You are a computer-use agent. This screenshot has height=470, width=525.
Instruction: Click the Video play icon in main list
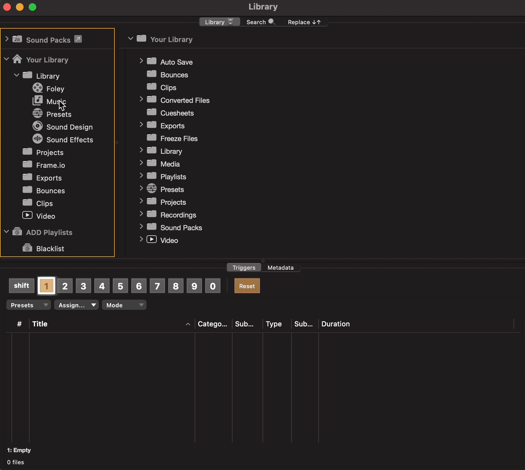pos(152,239)
